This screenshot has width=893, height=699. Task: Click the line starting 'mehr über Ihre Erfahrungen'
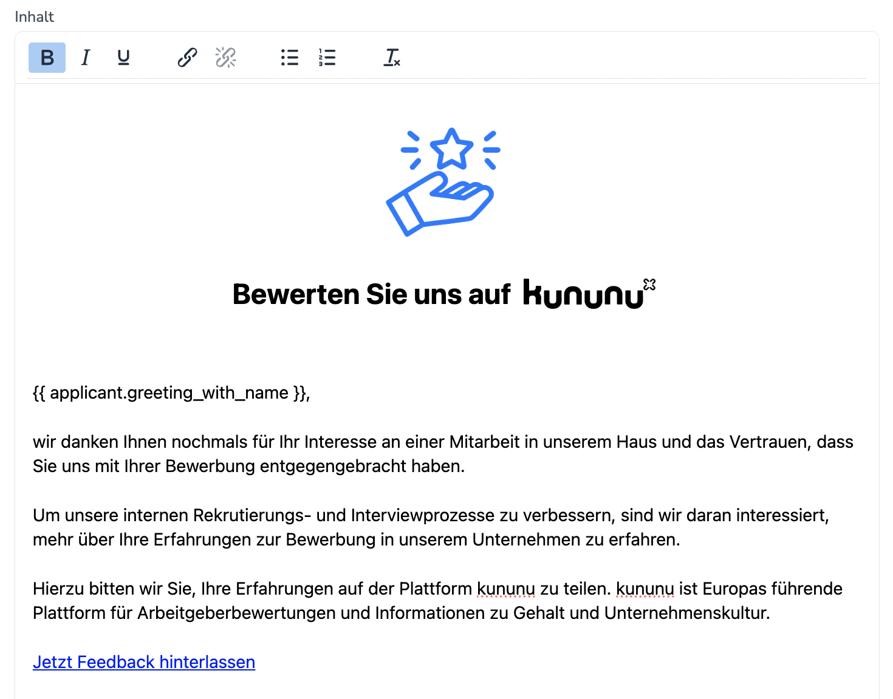(x=357, y=539)
